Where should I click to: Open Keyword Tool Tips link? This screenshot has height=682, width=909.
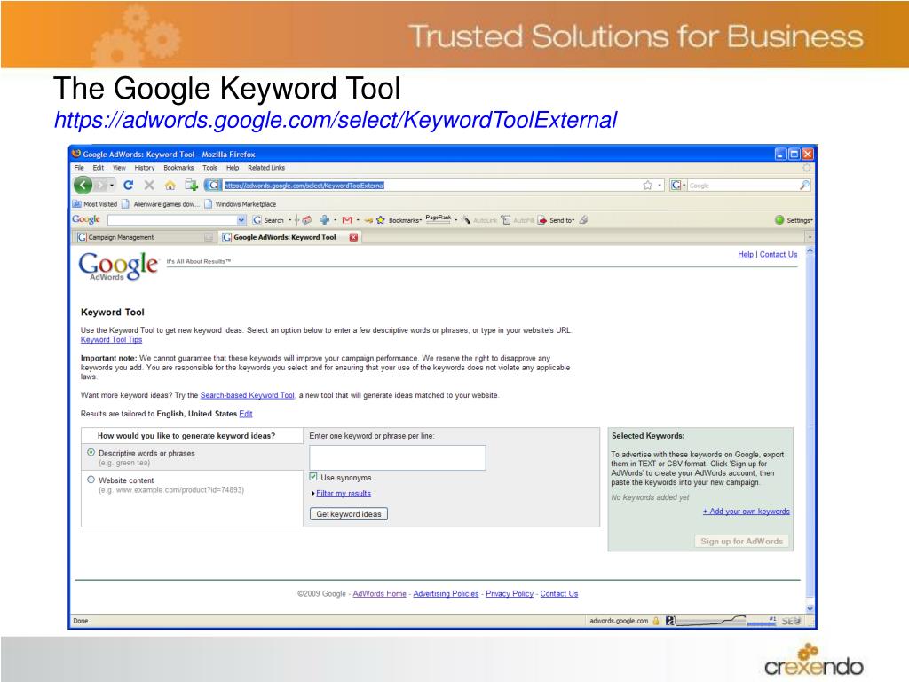(111, 340)
